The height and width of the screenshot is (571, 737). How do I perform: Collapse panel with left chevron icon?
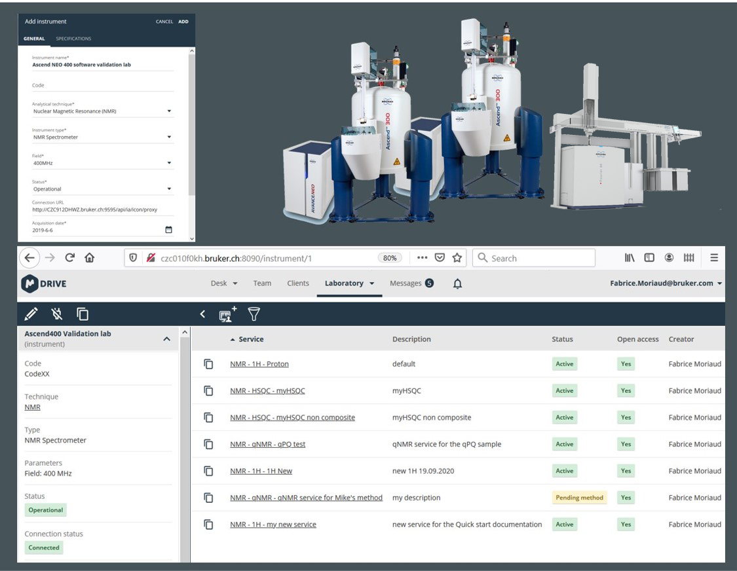pos(202,314)
